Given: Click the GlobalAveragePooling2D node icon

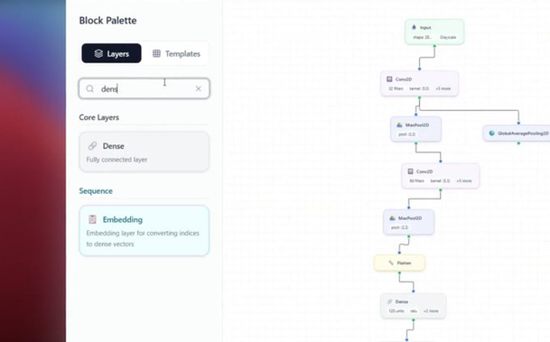Looking at the screenshot, I should 492,134.
